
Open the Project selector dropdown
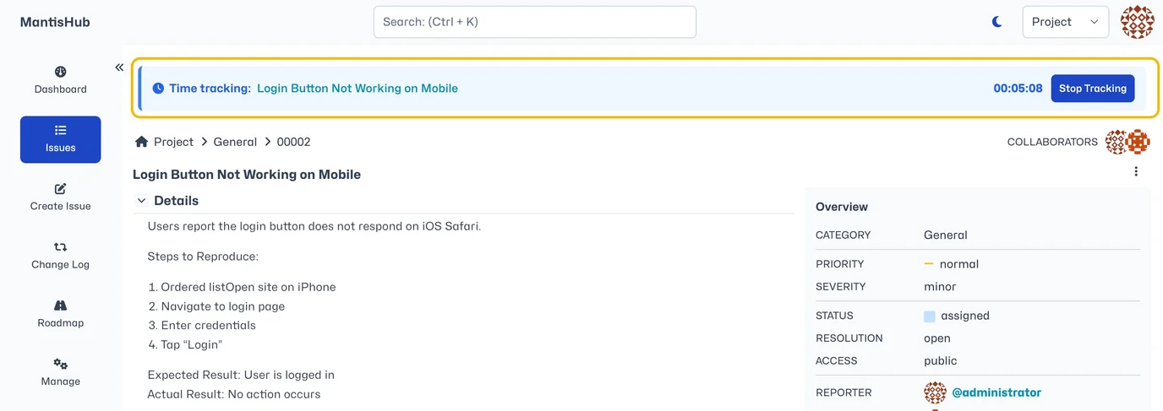[1065, 22]
